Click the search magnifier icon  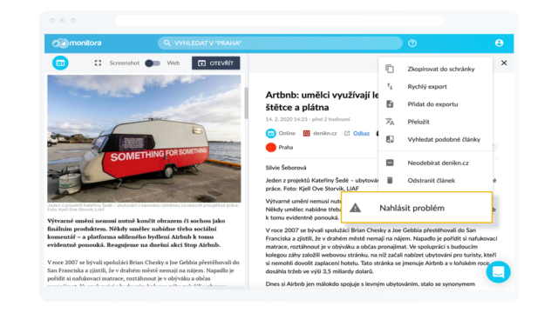click(x=167, y=43)
